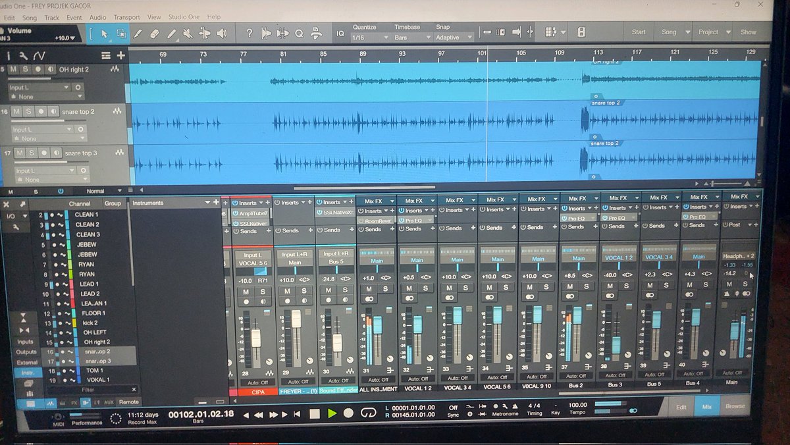Open the Transport menu

pos(126,17)
